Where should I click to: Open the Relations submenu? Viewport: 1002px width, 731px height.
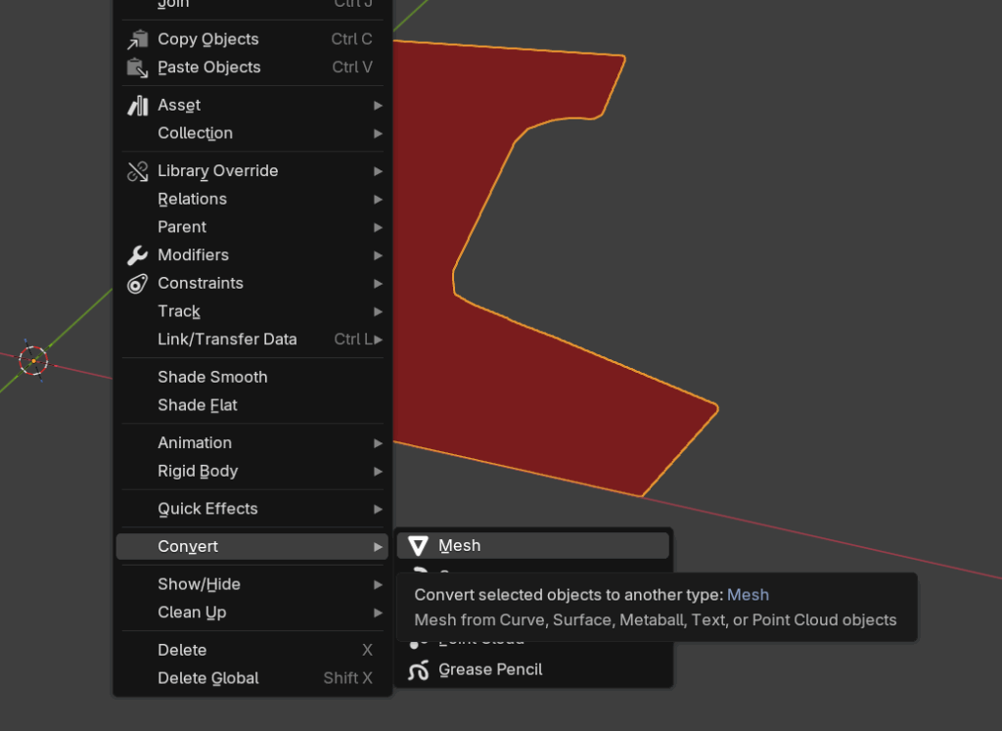pos(193,200)
